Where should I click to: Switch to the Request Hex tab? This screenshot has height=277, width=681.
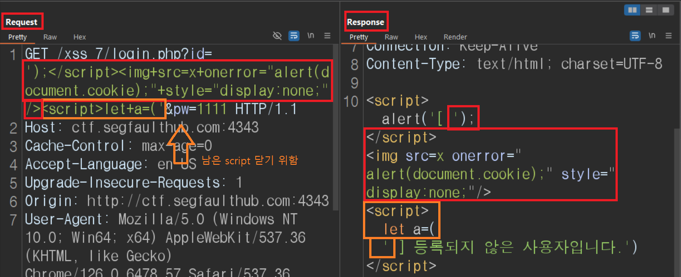click(80, 37)
